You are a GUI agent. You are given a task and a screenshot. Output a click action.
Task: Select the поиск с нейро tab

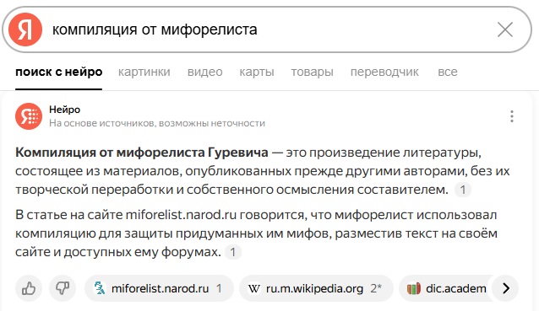click(x=59, y=72)
